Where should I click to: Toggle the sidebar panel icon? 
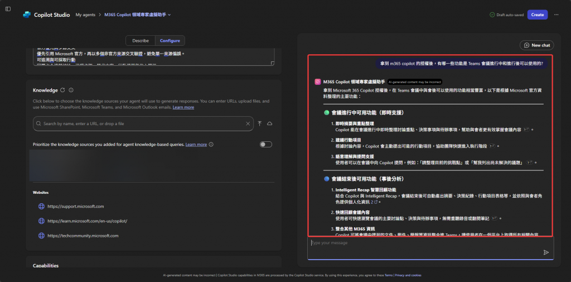coord(8,9)
